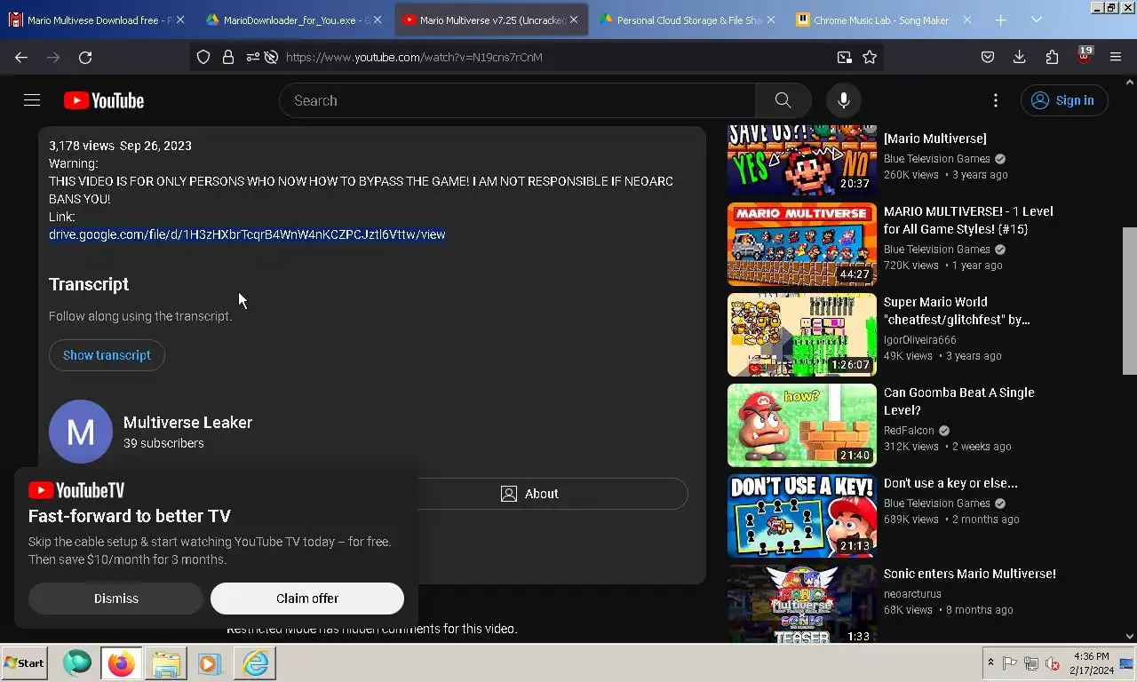The height and width of the screenshot is (682, 1137).
Task: Open Sonic enters Mario Multiverse thumbnail
Action: point(802,604)
